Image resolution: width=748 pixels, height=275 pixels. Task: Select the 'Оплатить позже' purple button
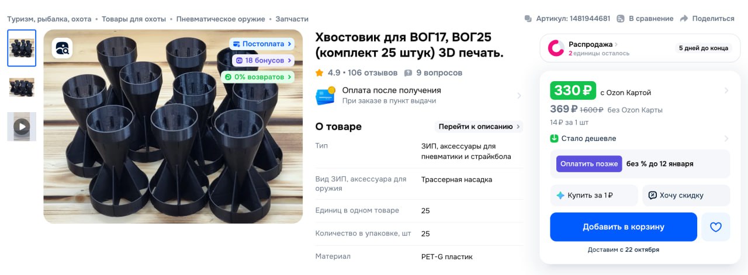[x=589, y=164]
